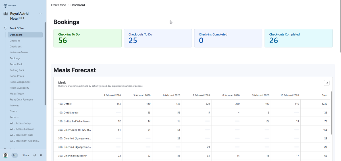The image size is (341, 161).
Task: Open the Royal Astrid Hotel property dropdown
Action: click(40, 14)
